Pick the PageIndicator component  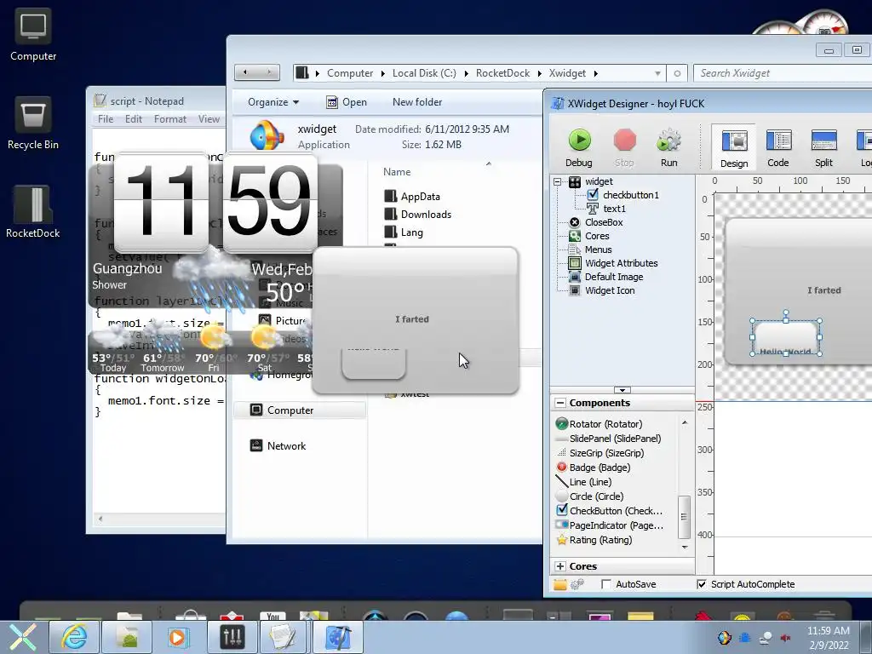pos(610,525)
